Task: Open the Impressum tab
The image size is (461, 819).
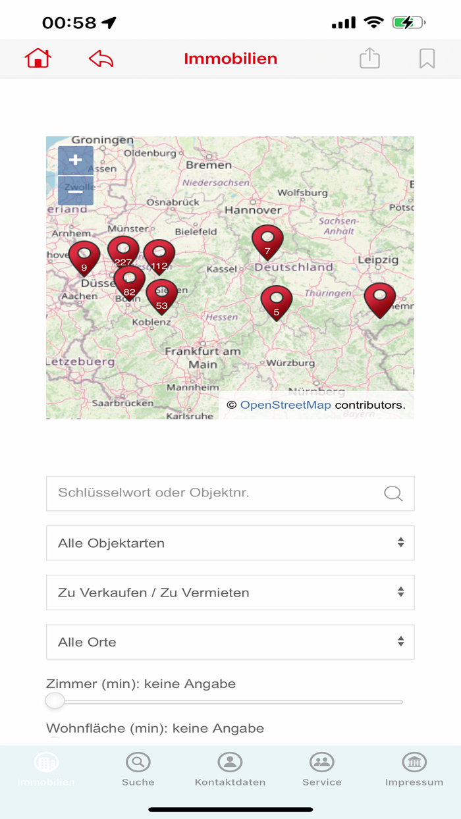Action: (x=414, y=770)
